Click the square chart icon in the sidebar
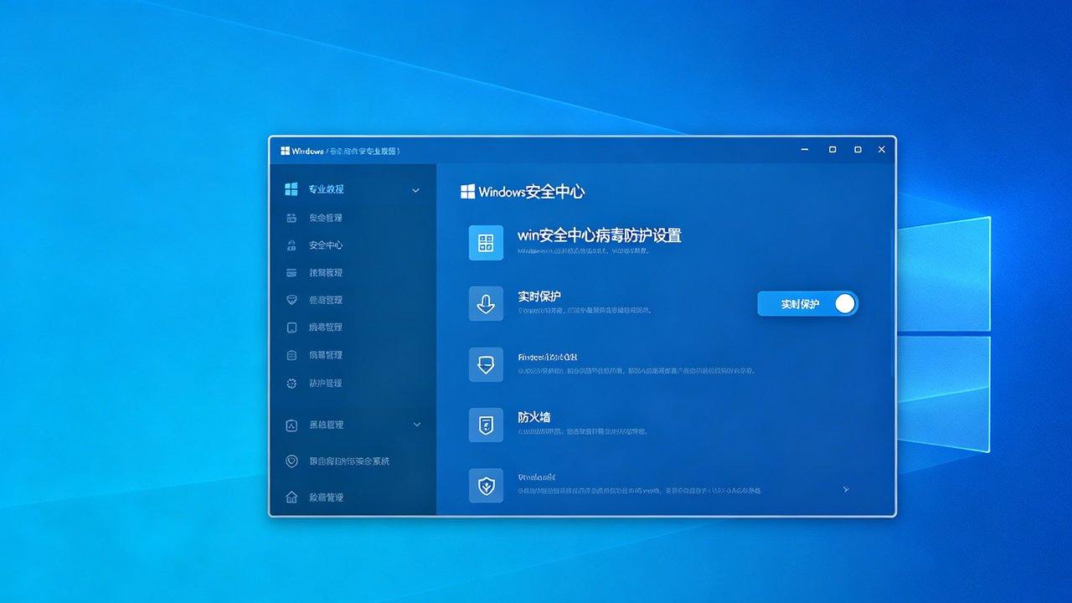This screenshot has height=603, width=1072. click(x=291, y=425)
